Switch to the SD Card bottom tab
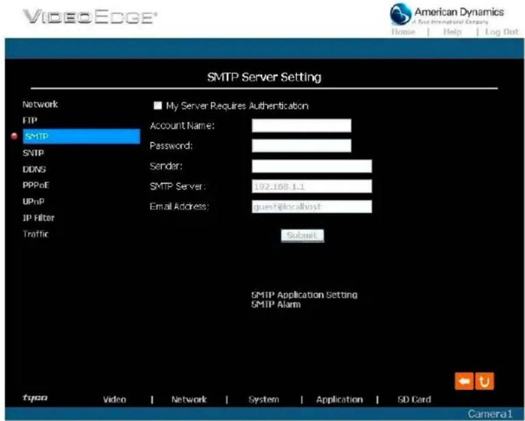 (x=414, y=399)
